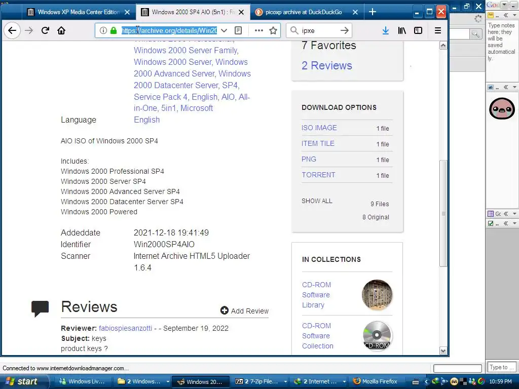
Task: Open the address bar history dropdown arrow
Action: [224, 30]
